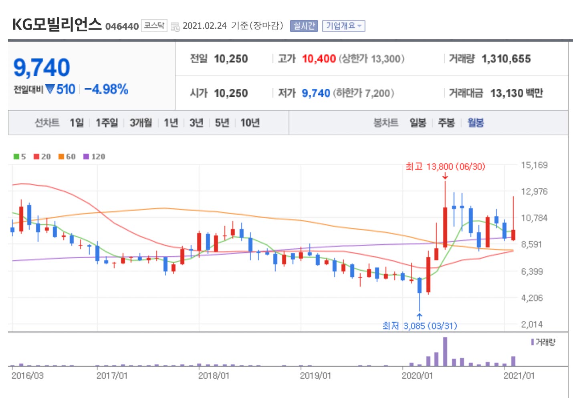The height and width of the screenshot is (398, 573).
Task: Click the tallest volume bar in 2020
Action: pyautogui.click(x=445, y=352)
